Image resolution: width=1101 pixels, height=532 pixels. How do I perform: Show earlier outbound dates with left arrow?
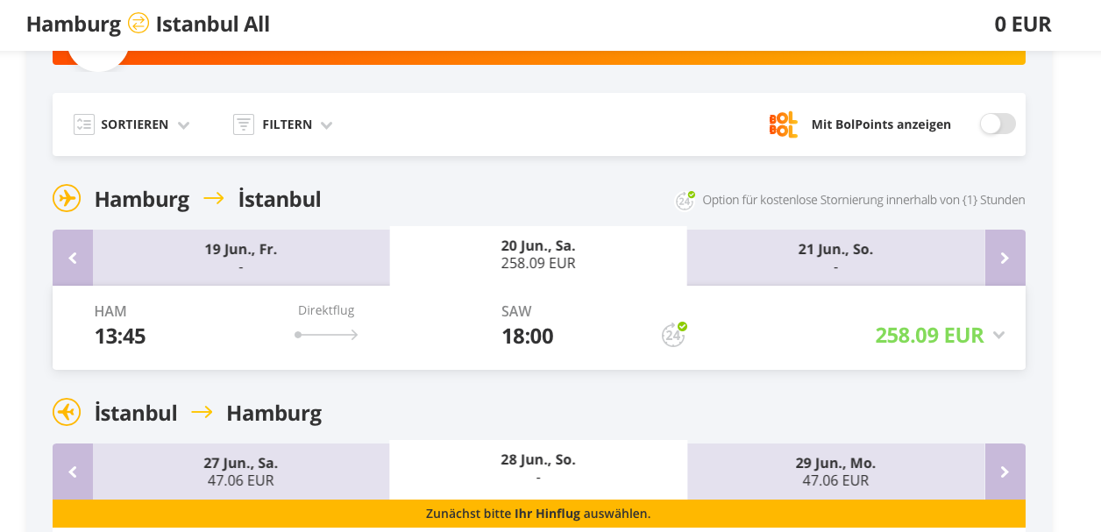pyautogui.click(x=73, y=258)
